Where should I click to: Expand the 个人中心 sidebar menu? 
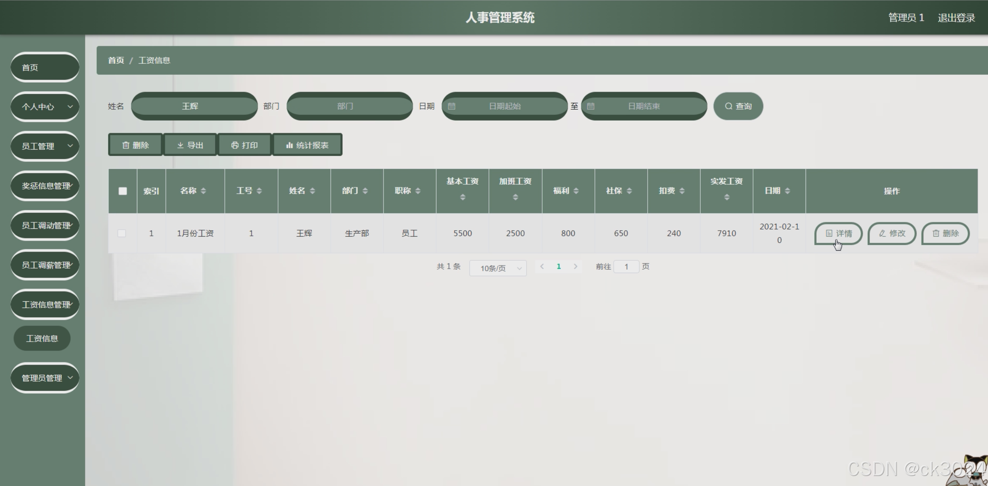(x=45, y=107)
